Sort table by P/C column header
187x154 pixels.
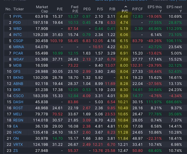(125, 11)
